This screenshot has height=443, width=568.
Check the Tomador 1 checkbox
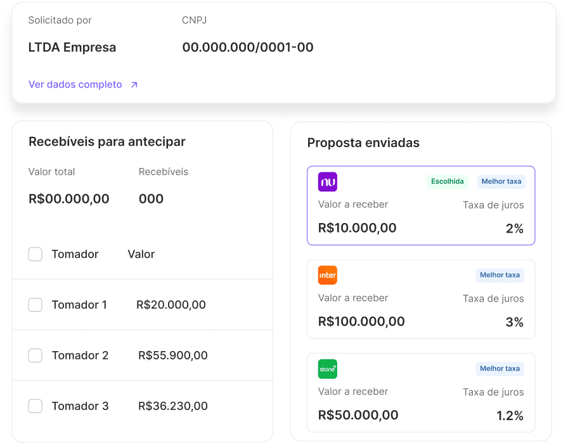click(35, 305)
